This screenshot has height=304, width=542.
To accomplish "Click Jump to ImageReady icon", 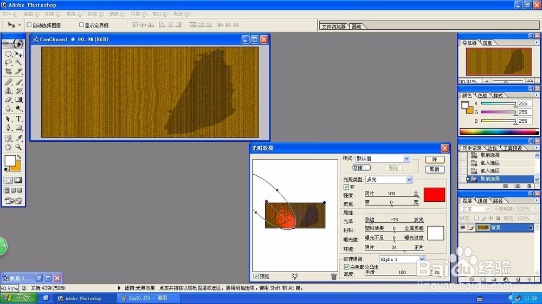I will coord(14,201).
